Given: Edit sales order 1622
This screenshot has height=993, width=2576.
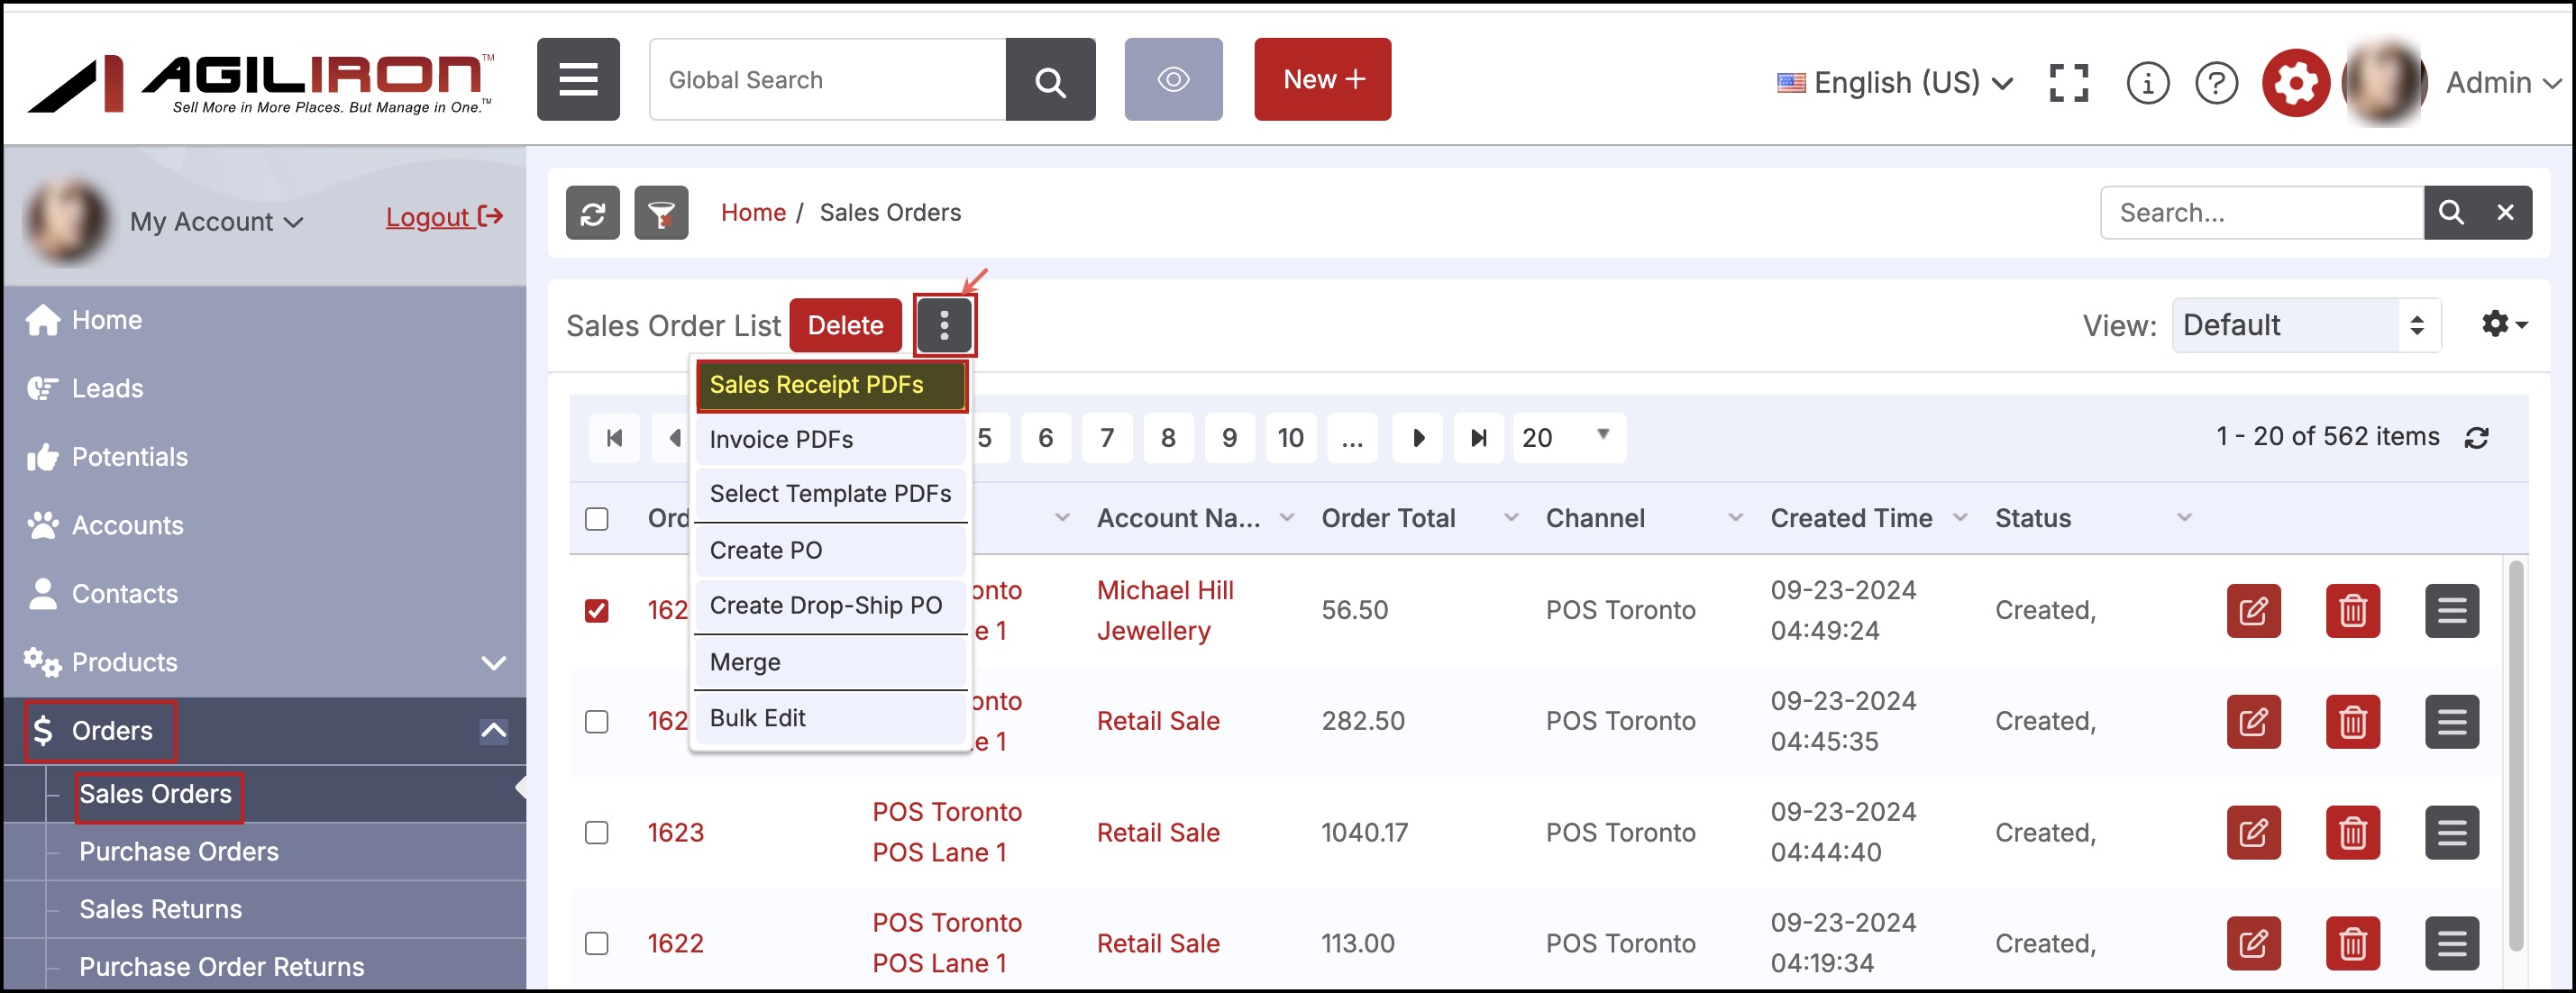Looking at the screenshot, I should coord(2253,944).
